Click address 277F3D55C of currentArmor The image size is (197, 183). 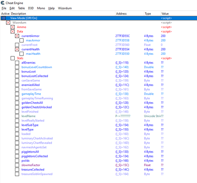(123, 36)
